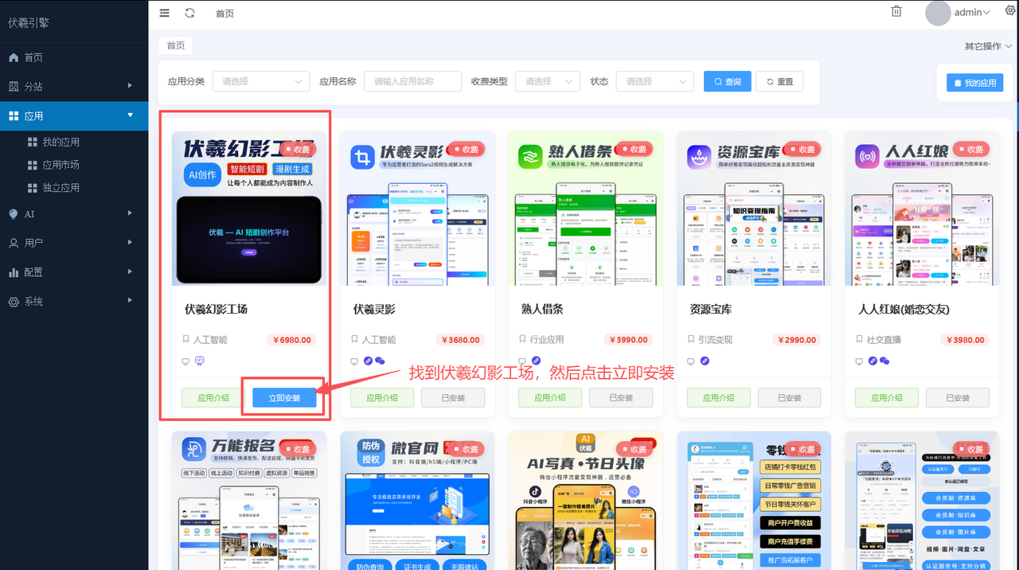Click 应用介绍 for 熟人借条
1019x570 pixels.
tap(550, 398)
